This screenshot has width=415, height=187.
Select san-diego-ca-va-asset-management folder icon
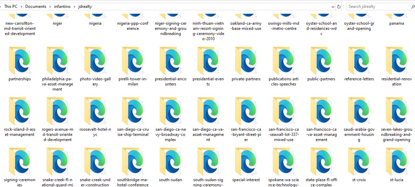(x=208, y=111)
